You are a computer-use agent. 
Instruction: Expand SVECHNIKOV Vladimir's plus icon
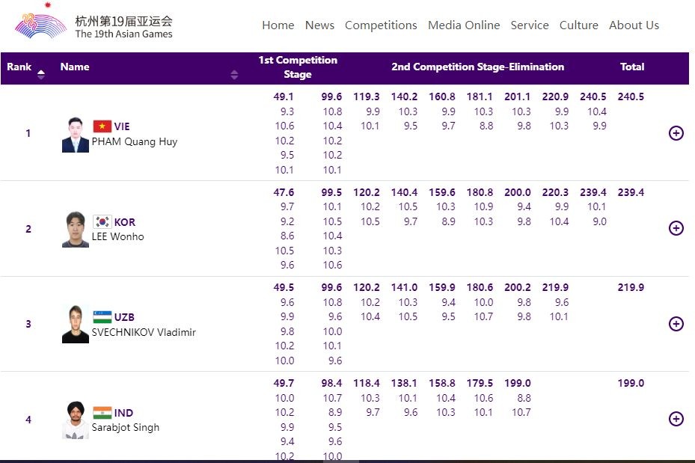coord(676,324)
